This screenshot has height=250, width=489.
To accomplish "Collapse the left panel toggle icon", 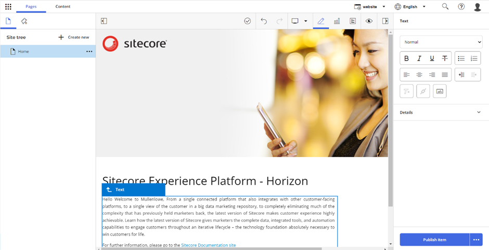I will pos(104,21).
